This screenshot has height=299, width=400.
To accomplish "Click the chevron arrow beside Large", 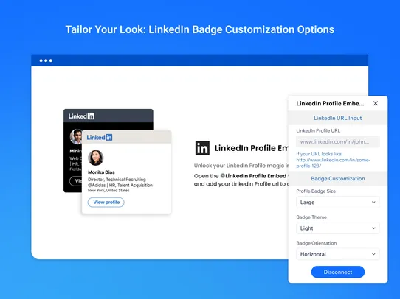I will [x=373, y=203].
